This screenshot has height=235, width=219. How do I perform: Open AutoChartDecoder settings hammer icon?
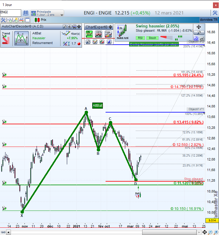tap(65, 27)
